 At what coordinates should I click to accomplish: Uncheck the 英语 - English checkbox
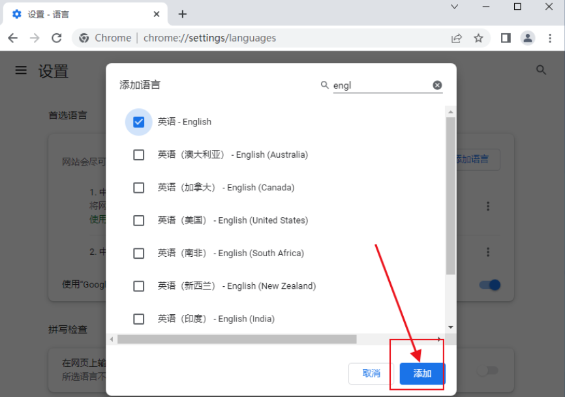click(x=138, y=122)
